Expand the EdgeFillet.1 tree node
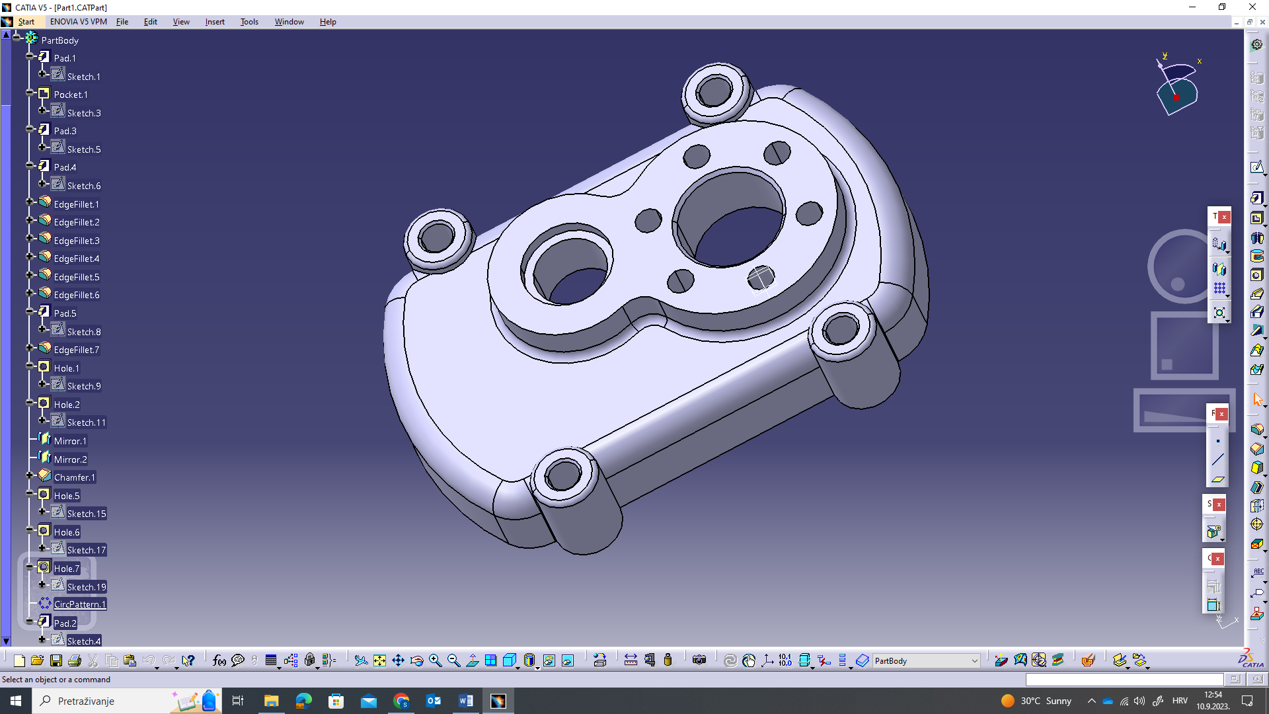Screen dimensions: 1269x714 click(30, 202)
